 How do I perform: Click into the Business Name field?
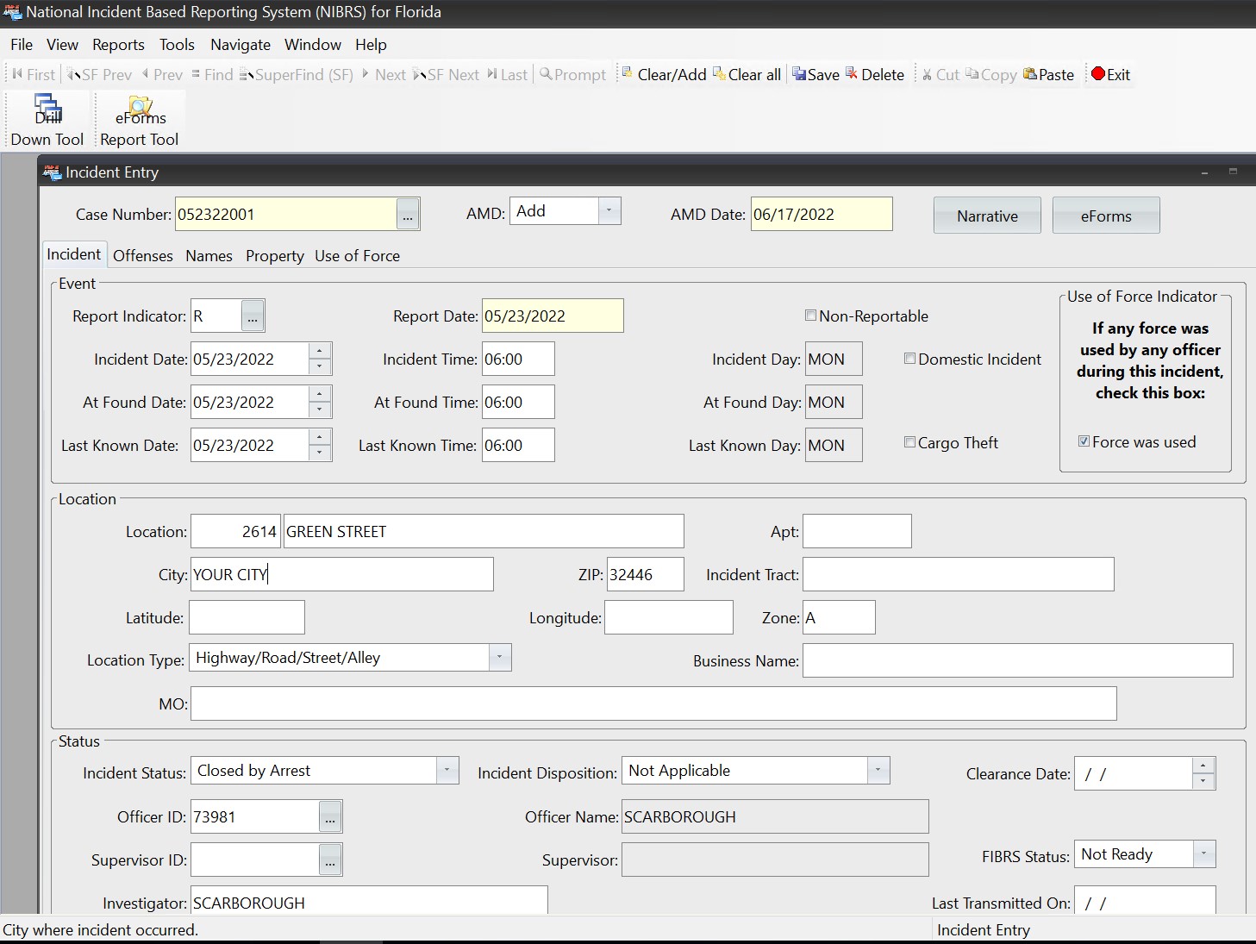pos(1017,660)
